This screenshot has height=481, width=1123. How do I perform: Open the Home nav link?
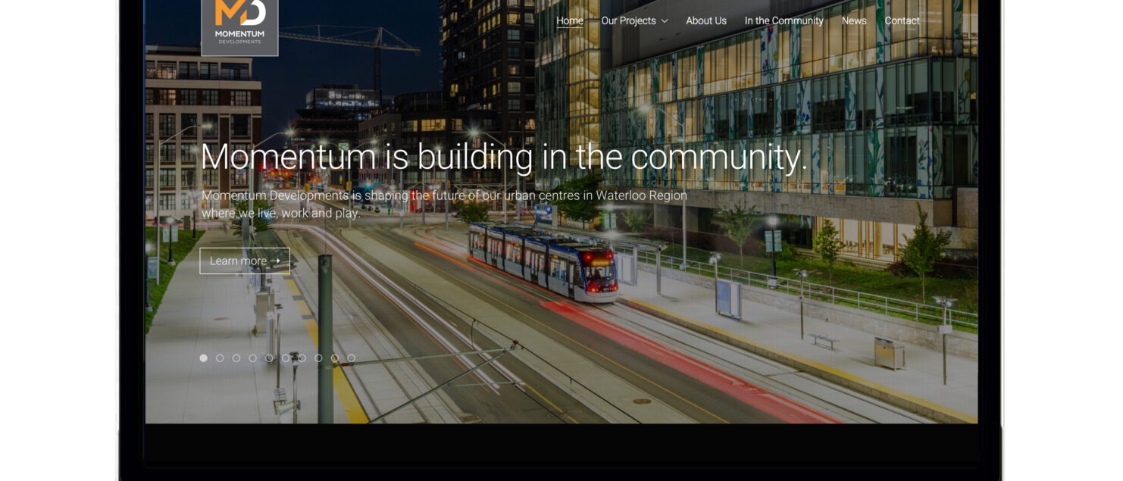[x=570, y=21]
